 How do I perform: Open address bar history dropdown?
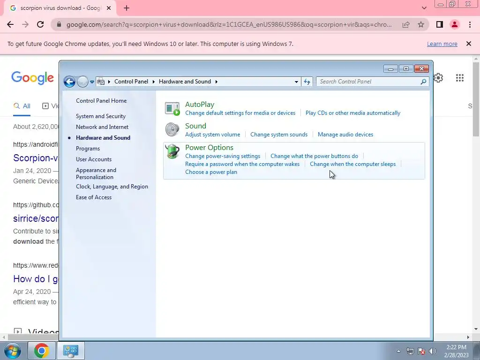tap(296, 82)
